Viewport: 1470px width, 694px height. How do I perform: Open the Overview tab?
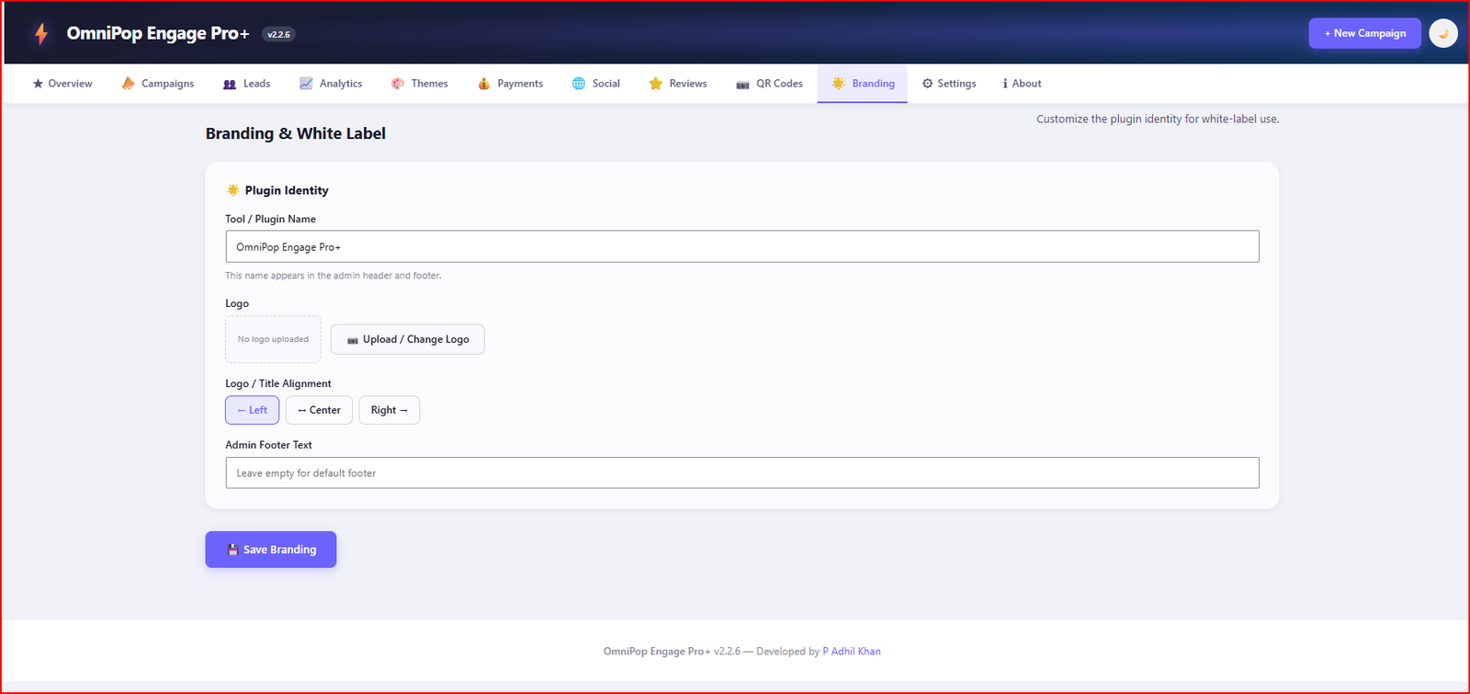62,84
